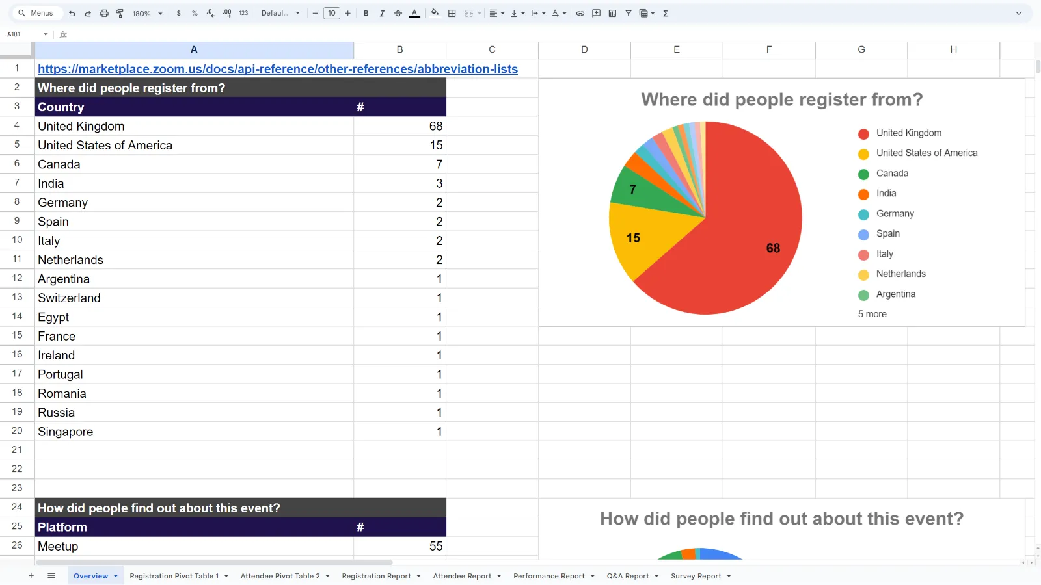Open the Filter views icon

click(647, 13)
